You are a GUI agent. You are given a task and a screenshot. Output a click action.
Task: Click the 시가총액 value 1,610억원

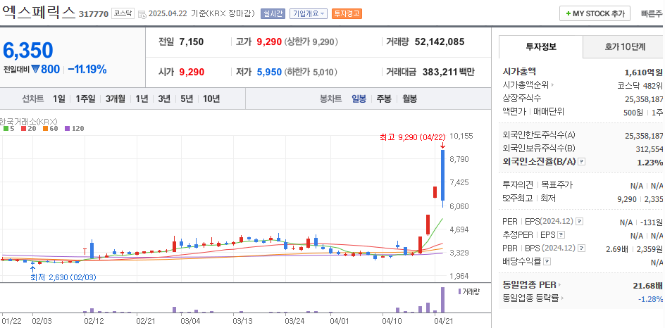pyautogui.click(x=643, y=72)
